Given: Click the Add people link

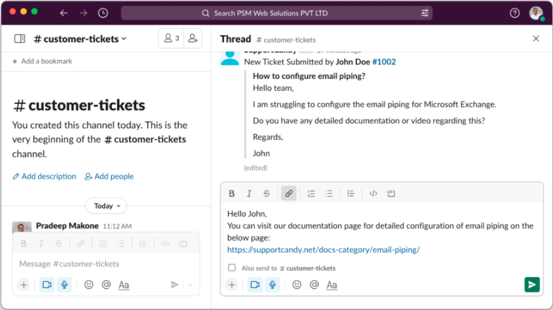Looking at the screenshot, I should point(109,176).
